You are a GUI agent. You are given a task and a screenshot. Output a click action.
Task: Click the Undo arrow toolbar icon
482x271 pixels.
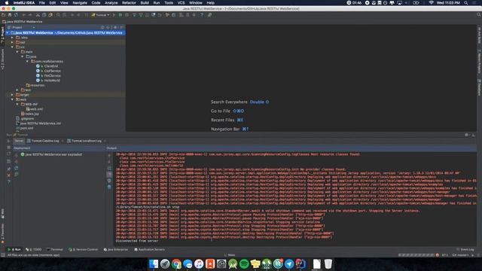(x=23, y=15)
